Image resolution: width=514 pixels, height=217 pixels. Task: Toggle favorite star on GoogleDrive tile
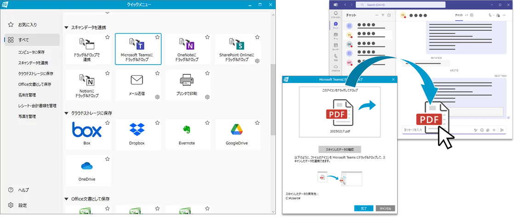pos(257,123)
